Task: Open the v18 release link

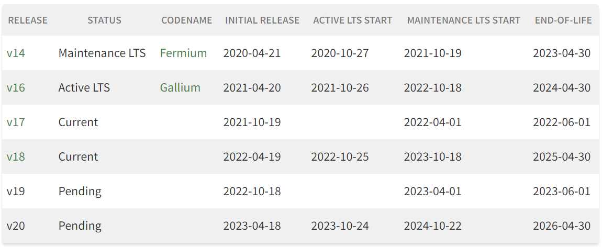Action: click(16, 156)
